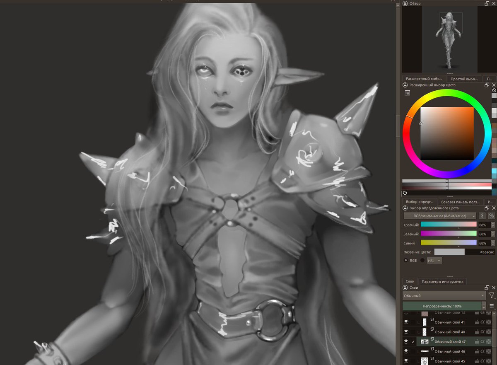Float the Выбор определённого цвета docker
The image size is (497, 365).
487,208
